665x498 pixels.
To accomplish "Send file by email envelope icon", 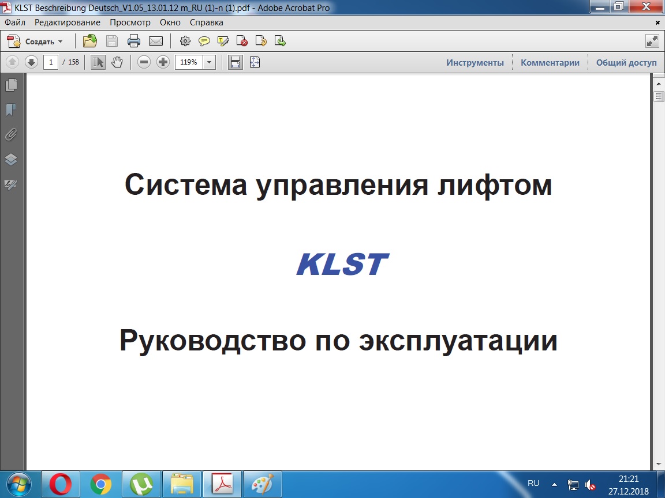I will click(x=156, y=41).
